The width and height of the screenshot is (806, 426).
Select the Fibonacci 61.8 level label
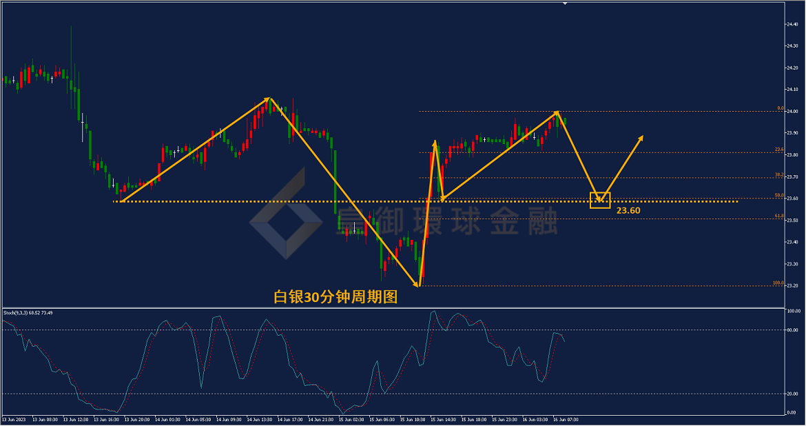779,216
